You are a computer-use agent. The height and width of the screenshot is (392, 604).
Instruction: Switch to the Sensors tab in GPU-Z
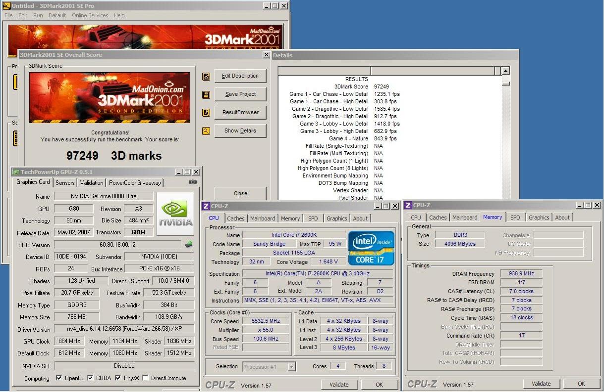pos(65,183)
